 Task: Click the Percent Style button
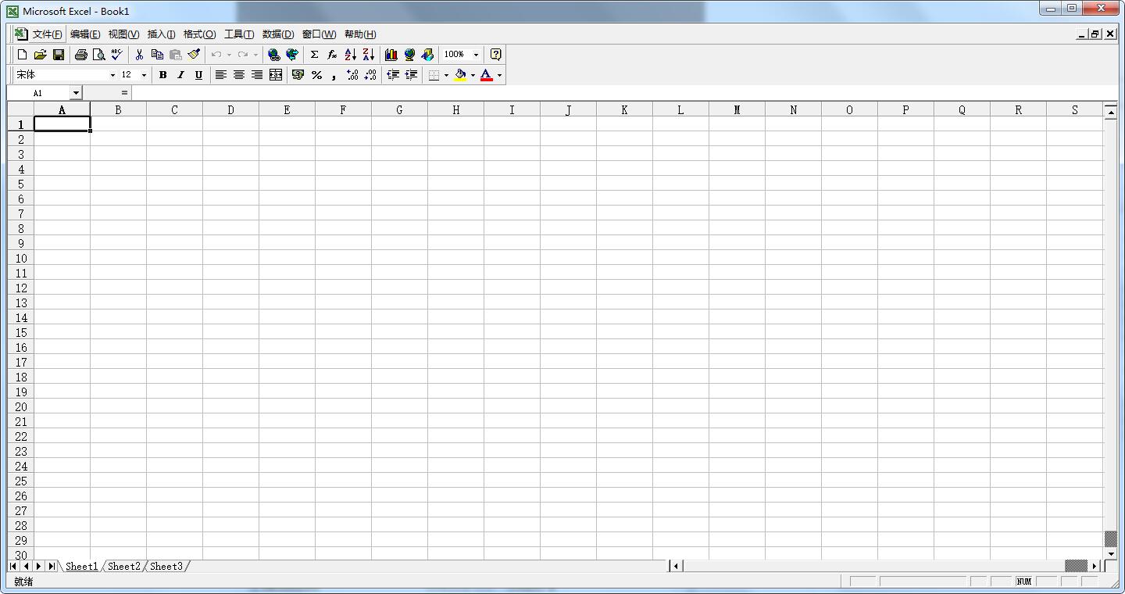coord(316,75)
